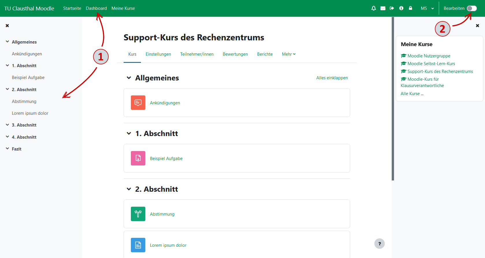Click the pink Beispiel Aufgabe assignment icon
Image resolution: width=485 pixels, height=258 pixels.
coord(138,158)
